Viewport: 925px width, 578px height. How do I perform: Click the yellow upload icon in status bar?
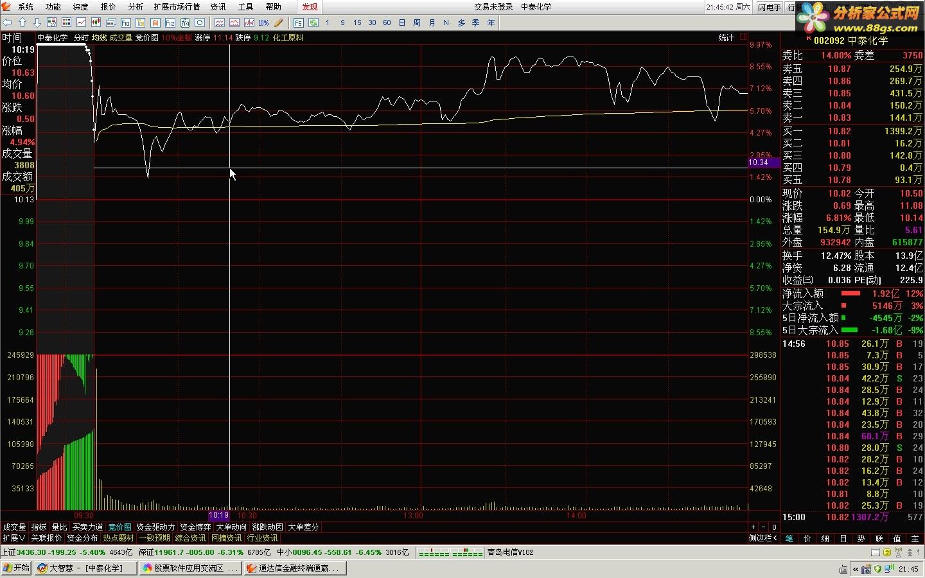point(887,552)
